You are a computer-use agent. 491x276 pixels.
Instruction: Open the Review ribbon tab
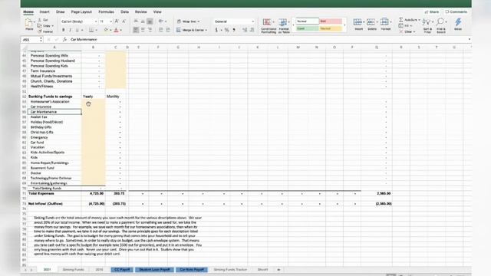(141, 12)
